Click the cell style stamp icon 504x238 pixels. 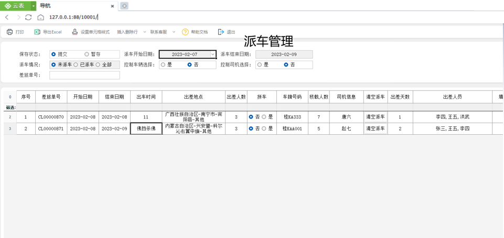74,32
